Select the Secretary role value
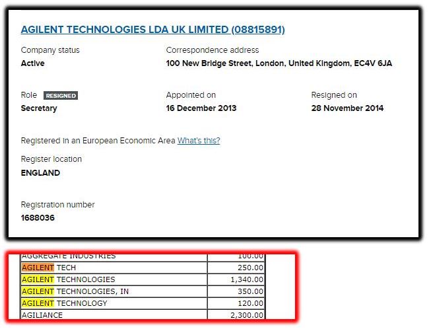 (39, 108)
